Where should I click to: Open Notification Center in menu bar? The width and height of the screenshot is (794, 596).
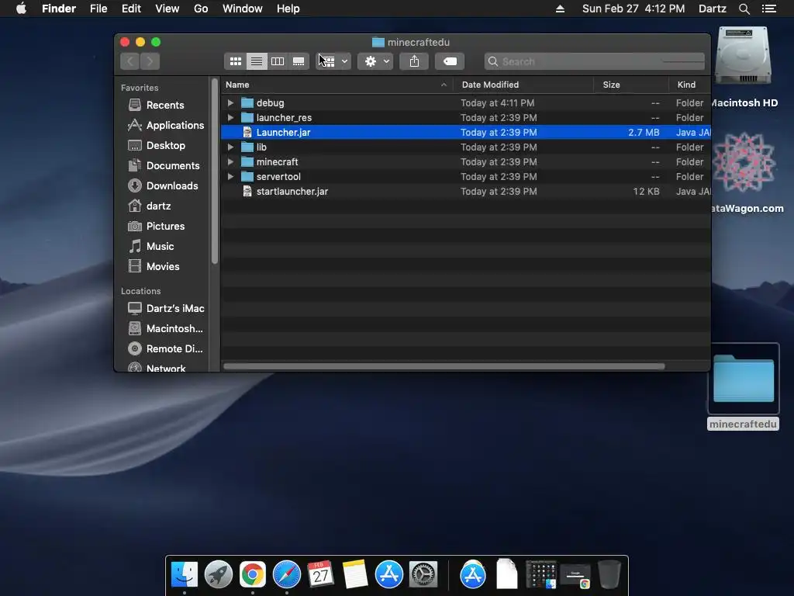(769, 9)
